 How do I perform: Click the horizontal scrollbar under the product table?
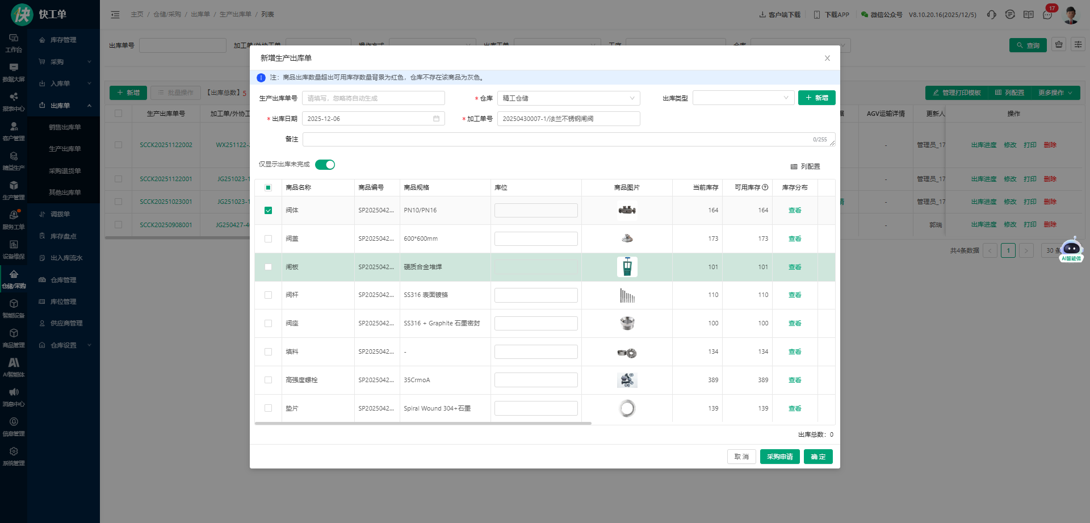[423, 423]
